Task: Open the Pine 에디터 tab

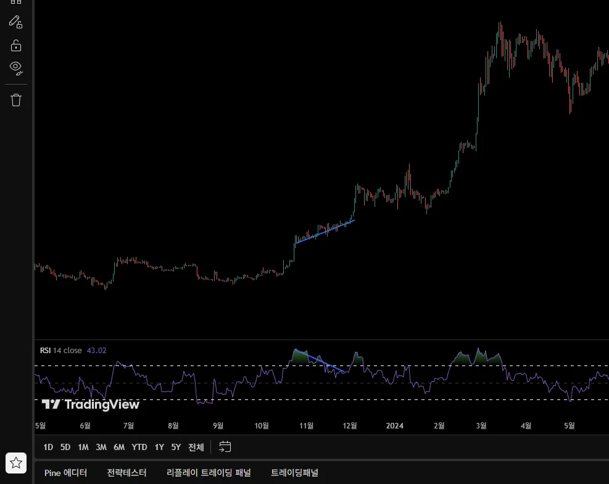Action: [65, 473]
